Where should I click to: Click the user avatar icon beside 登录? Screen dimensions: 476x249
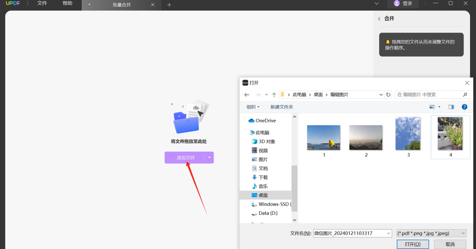[397, 3]
